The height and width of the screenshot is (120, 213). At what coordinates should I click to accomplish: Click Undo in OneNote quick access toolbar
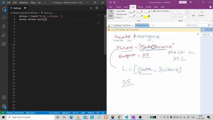coord(114,2)
